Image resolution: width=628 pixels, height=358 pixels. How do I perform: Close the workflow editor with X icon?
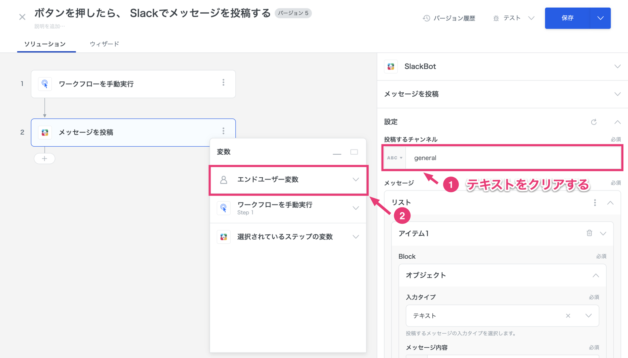22,17
